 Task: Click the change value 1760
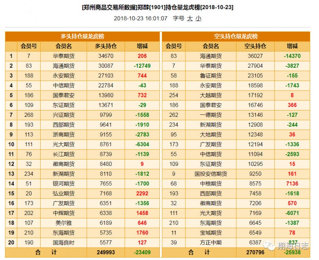pos(142,233)
